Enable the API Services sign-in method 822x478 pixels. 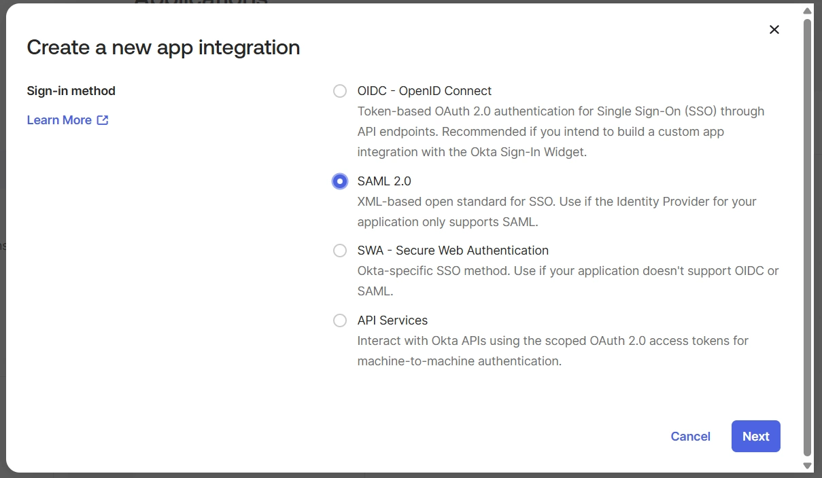coord(340,320)
